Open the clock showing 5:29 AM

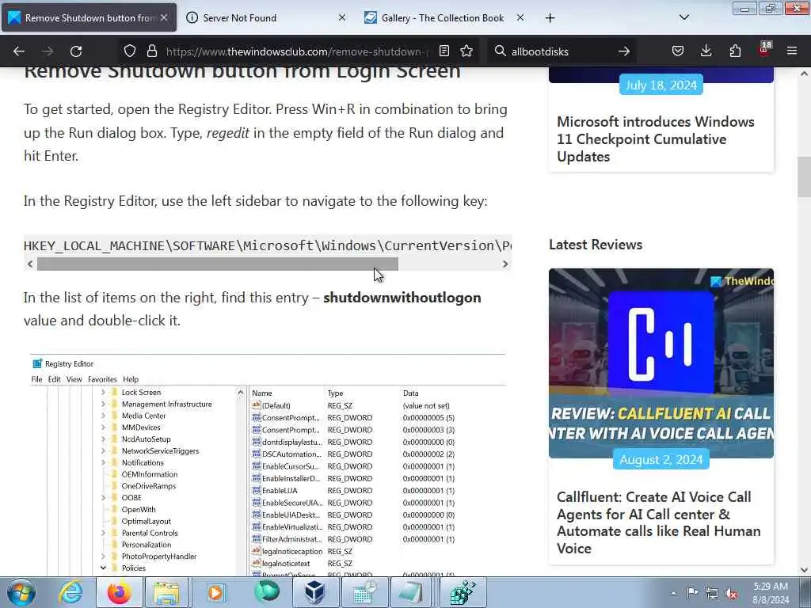click(771, 593)
